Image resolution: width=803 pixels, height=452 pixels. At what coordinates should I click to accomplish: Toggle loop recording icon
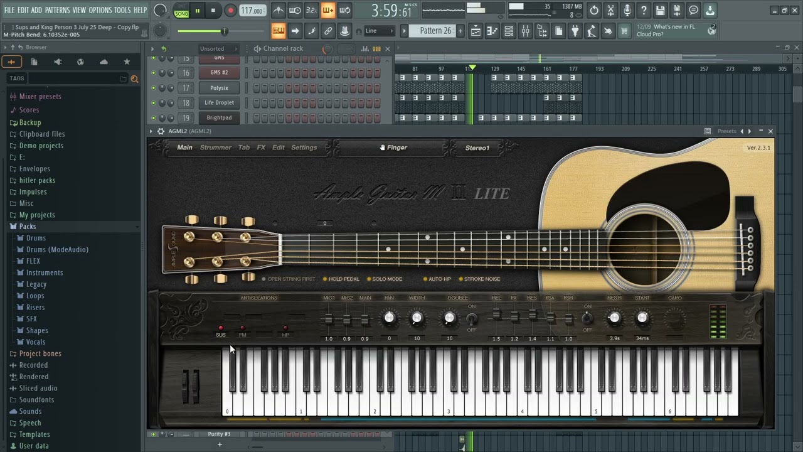(x=344, y=11)
